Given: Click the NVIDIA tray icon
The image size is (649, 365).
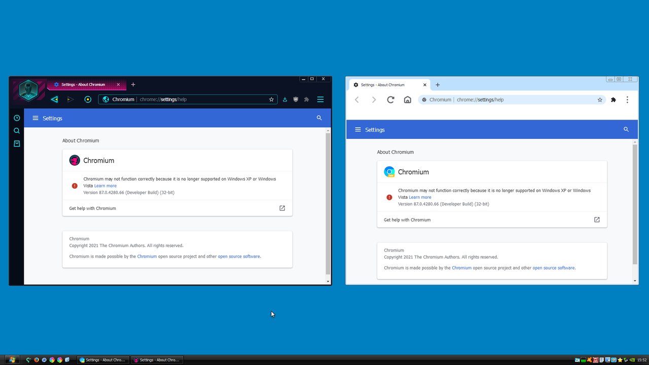Looking at the screenshot, I should [x=632, y=360].
